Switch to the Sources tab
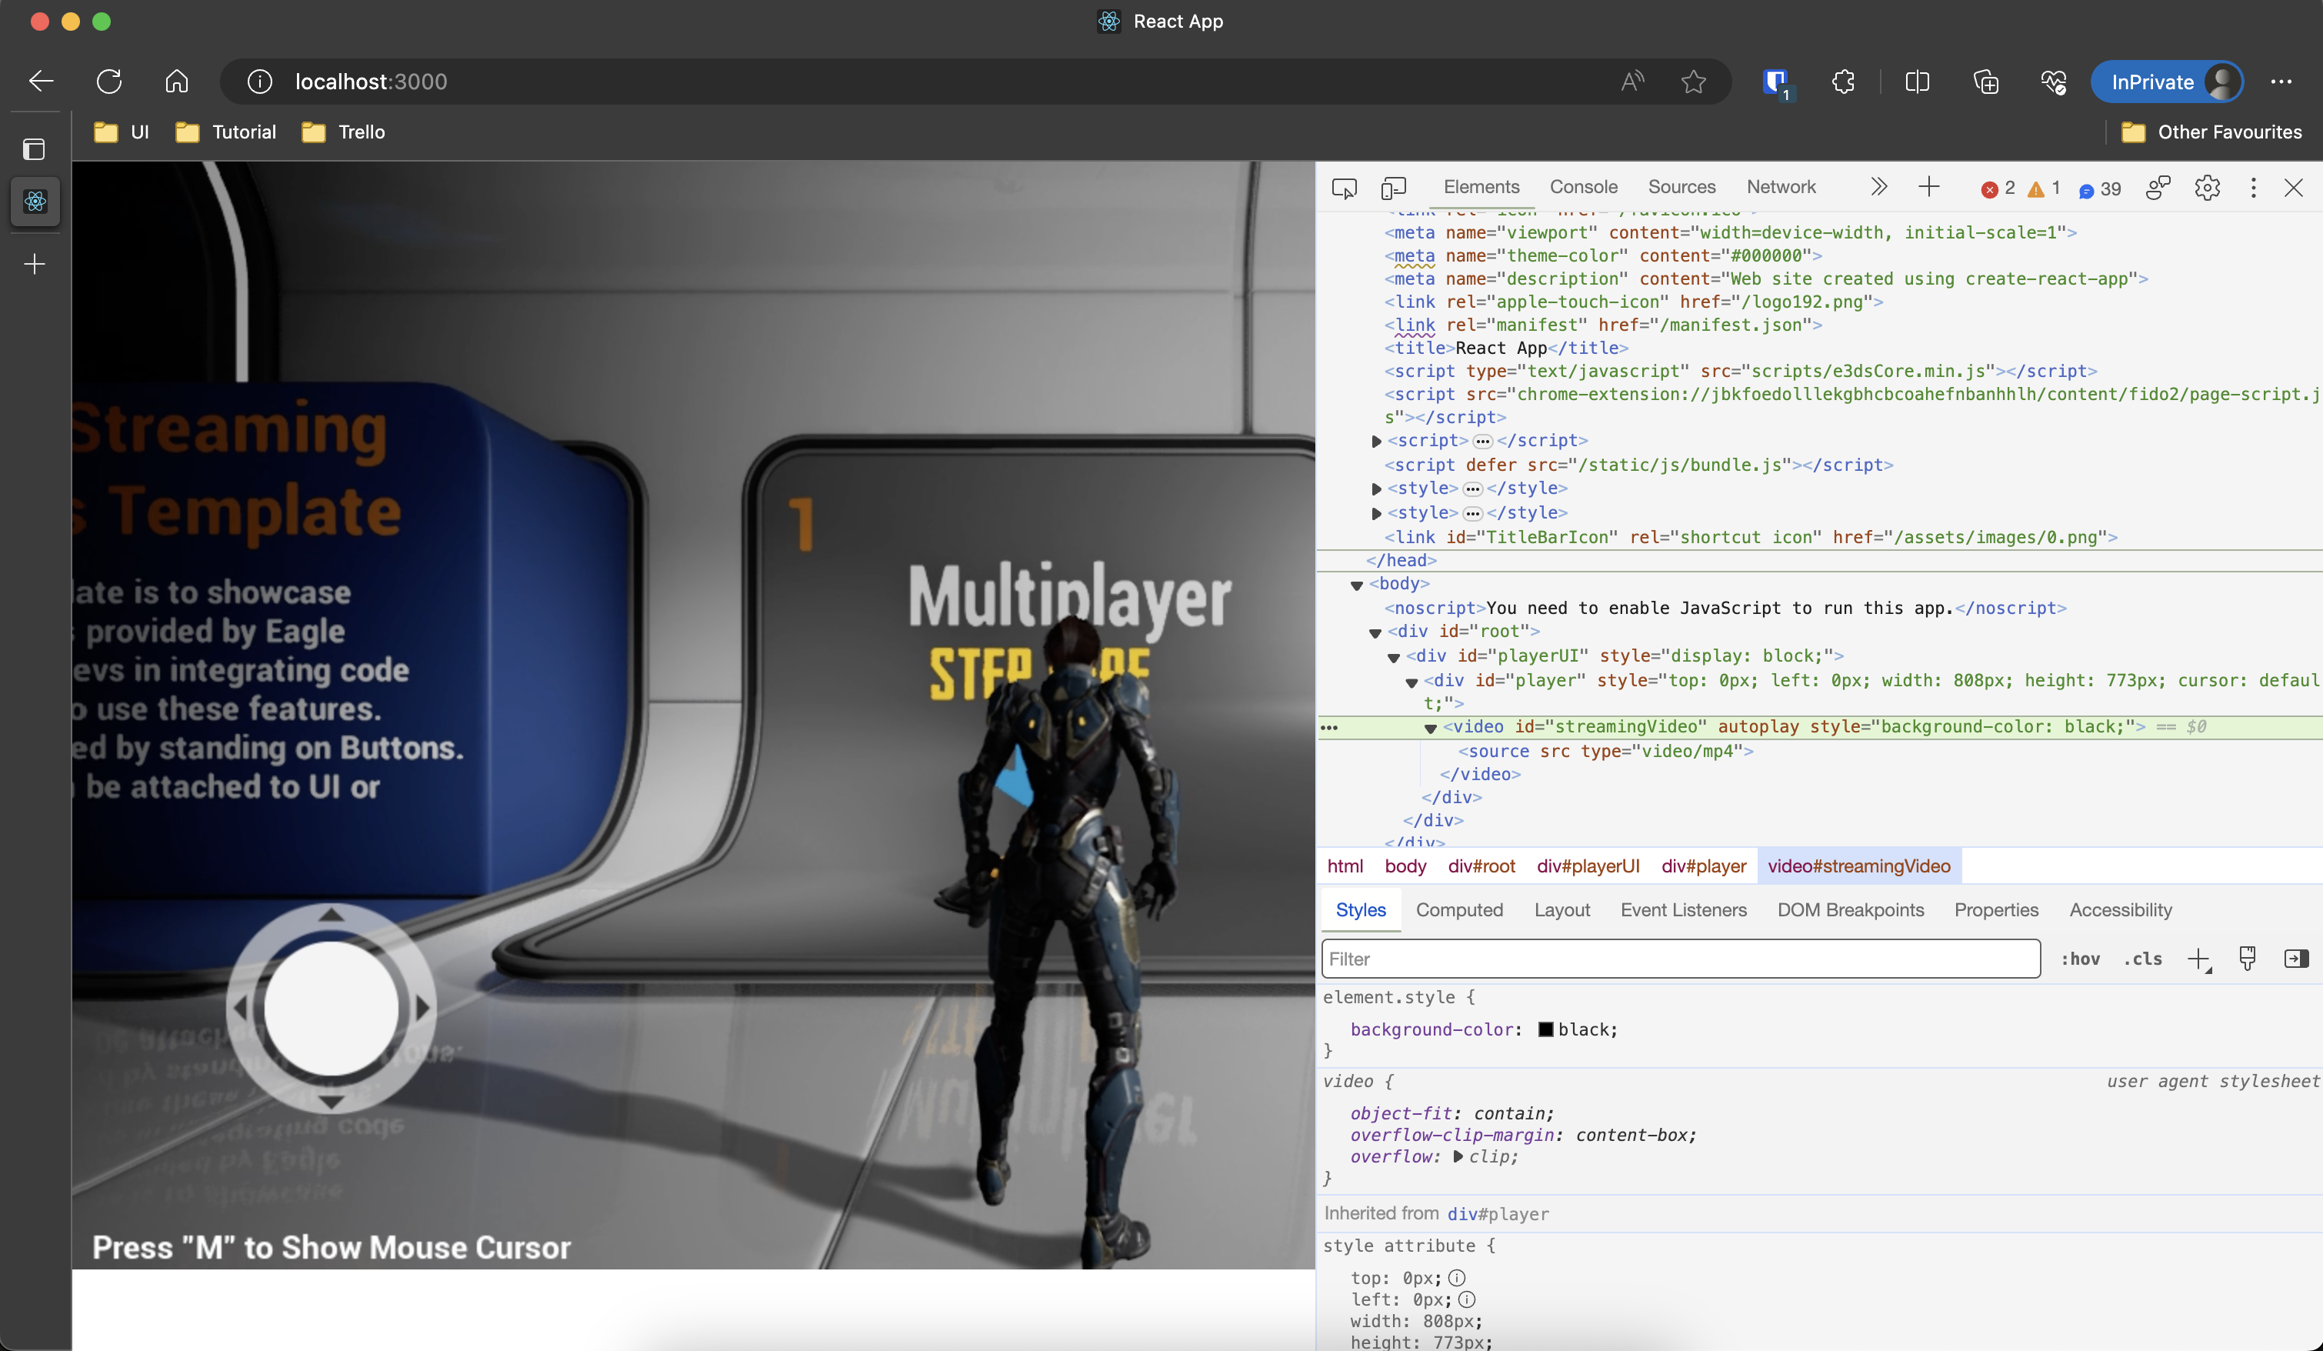The width and height of the screenshot is (2323, 1351). (x=1681, y=187)
